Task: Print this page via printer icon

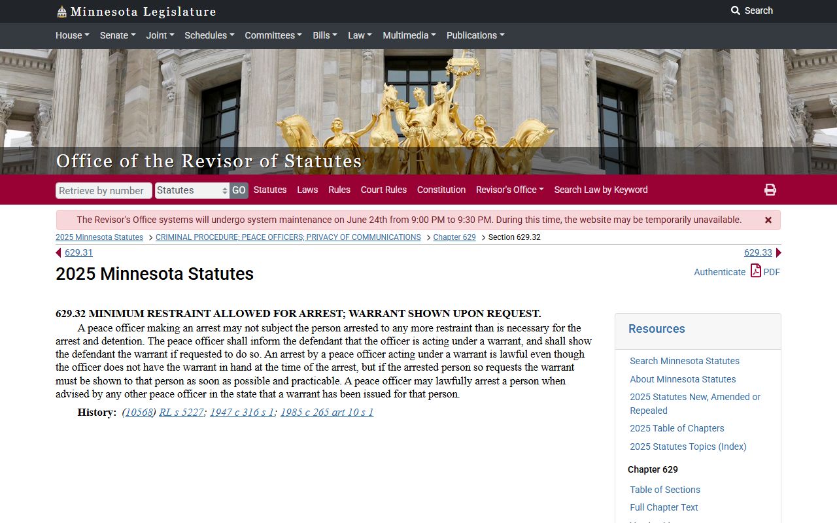Action: tap(770, 190)
